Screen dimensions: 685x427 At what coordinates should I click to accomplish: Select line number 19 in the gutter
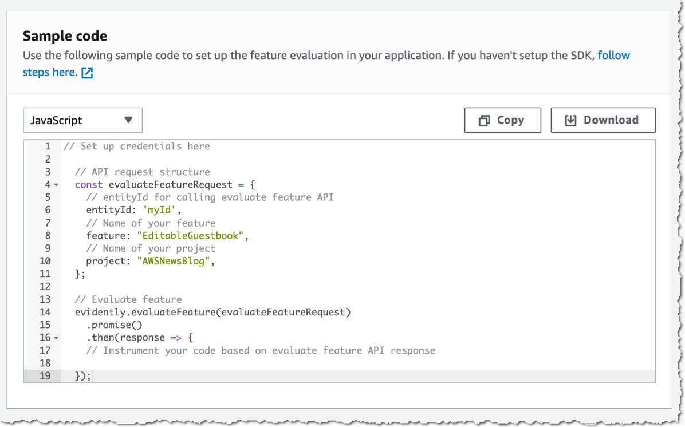(x=45, y=376)
